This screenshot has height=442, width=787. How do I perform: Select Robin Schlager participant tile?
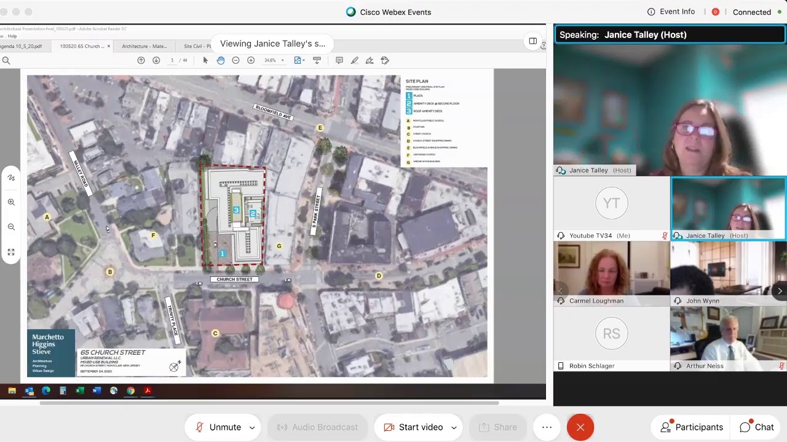tap(611, 339)
